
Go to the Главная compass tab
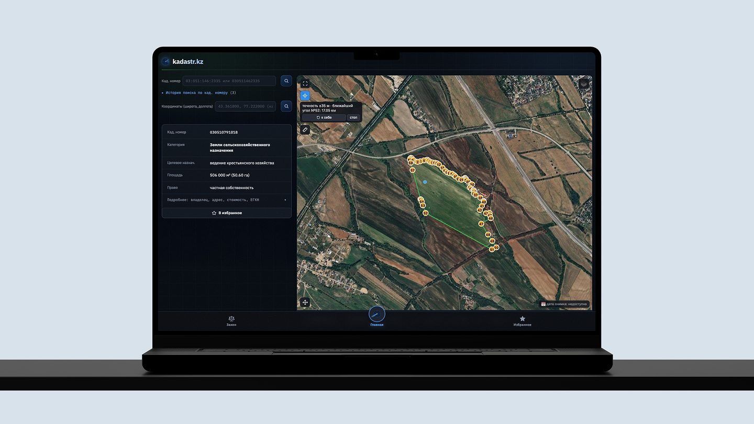pos(377,316)
